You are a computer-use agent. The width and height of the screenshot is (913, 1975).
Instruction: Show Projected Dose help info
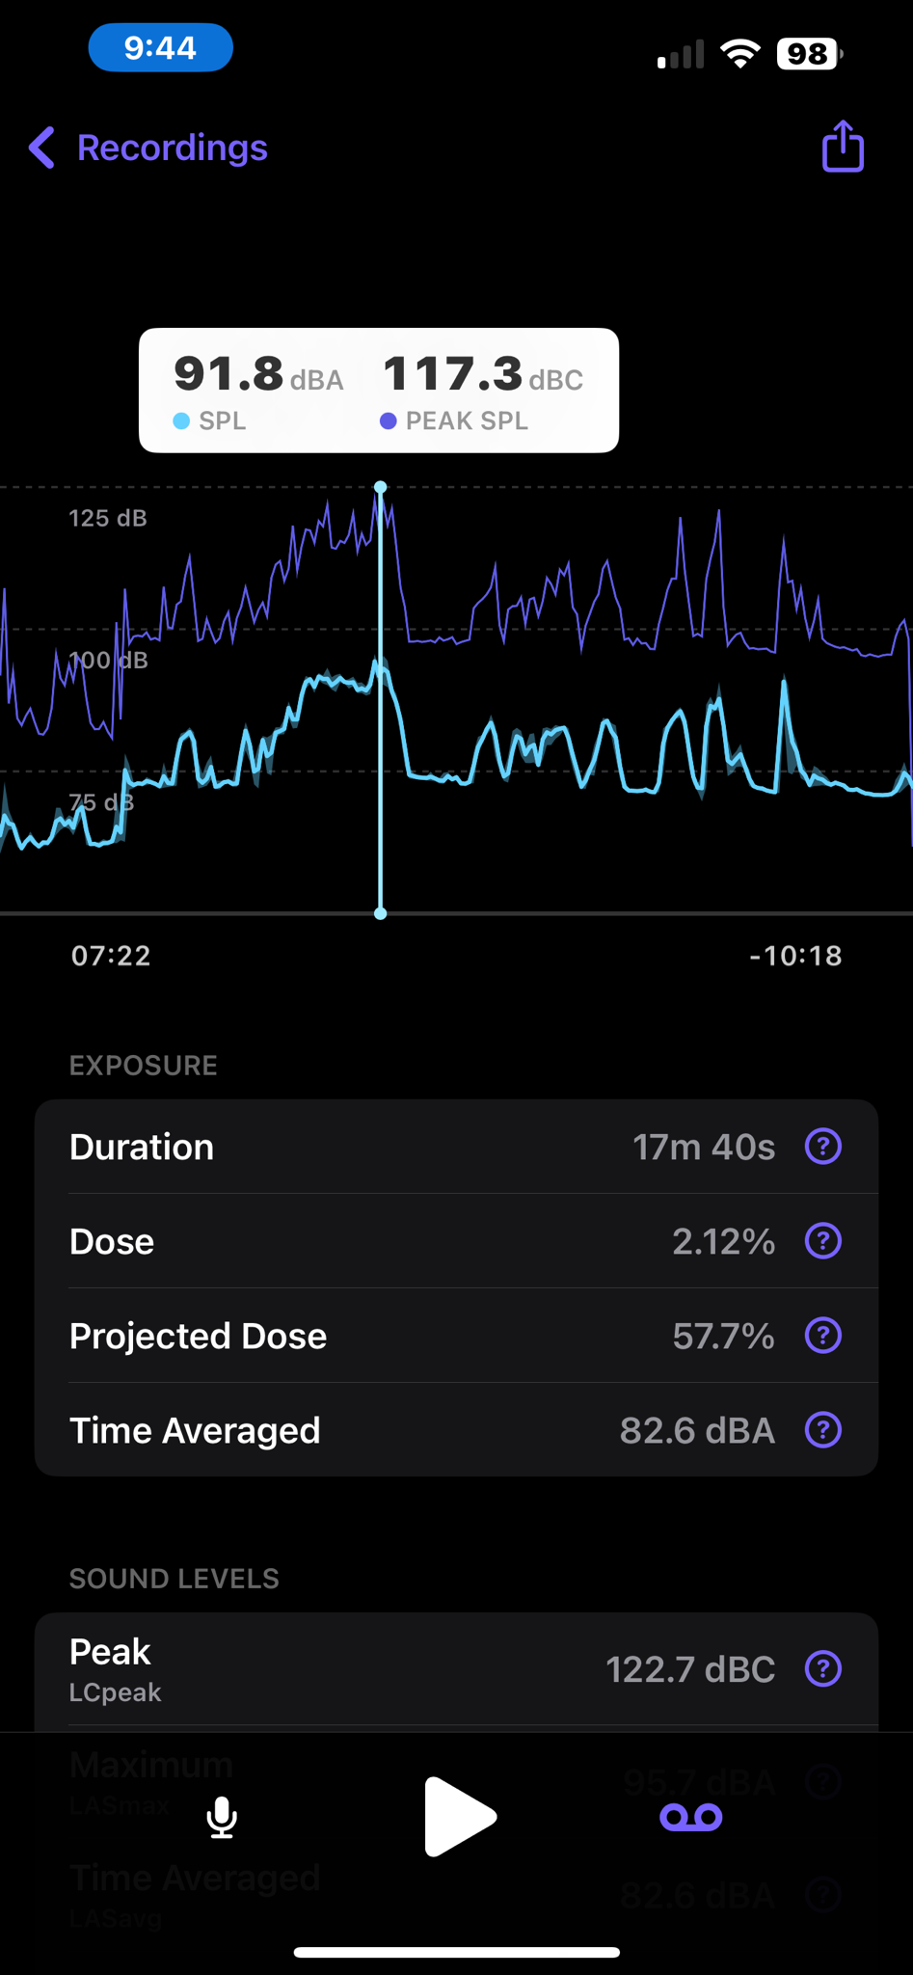(x=823, y=1336)
